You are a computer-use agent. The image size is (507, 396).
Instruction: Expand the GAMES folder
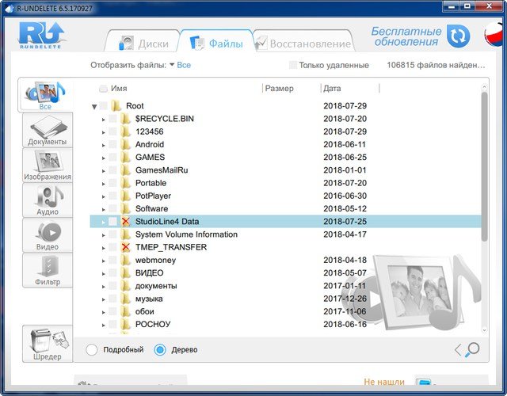104,158
